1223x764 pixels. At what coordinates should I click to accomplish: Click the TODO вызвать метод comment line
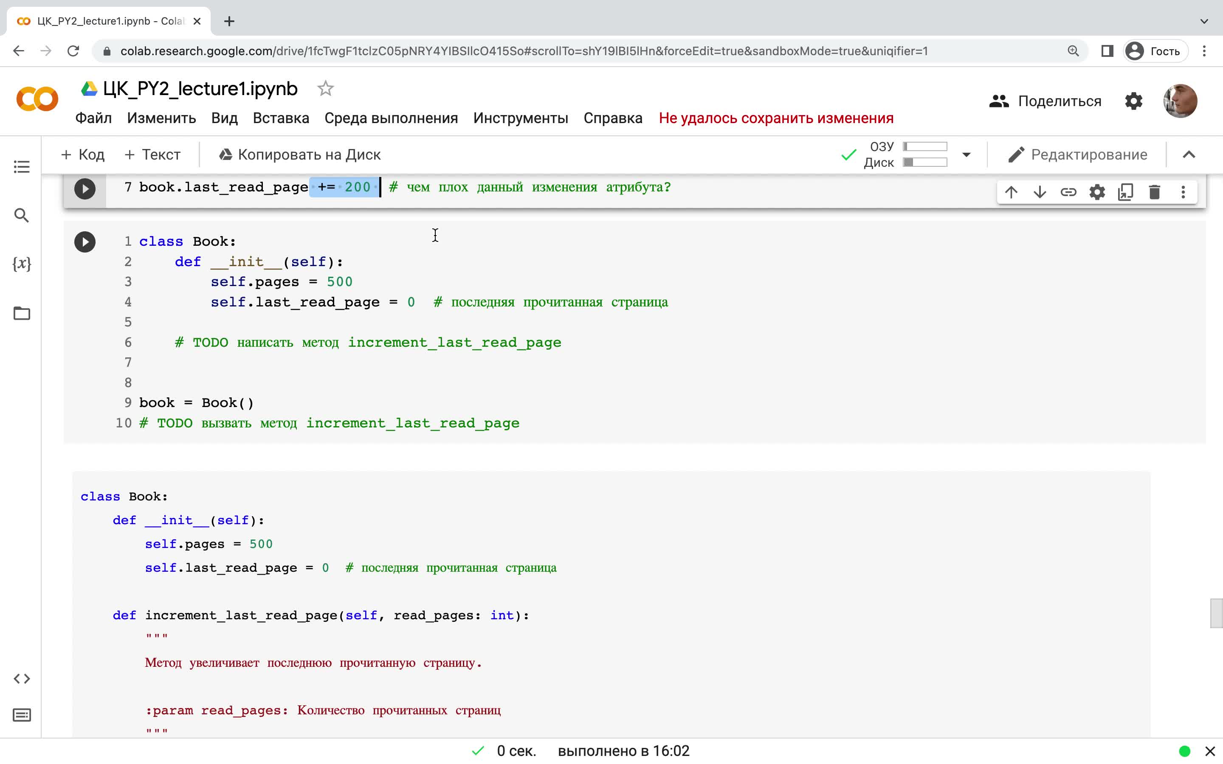329,423
